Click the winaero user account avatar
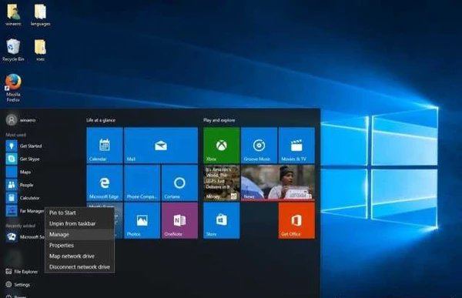This screenshot has width=462, height=298. click(12, 120)
